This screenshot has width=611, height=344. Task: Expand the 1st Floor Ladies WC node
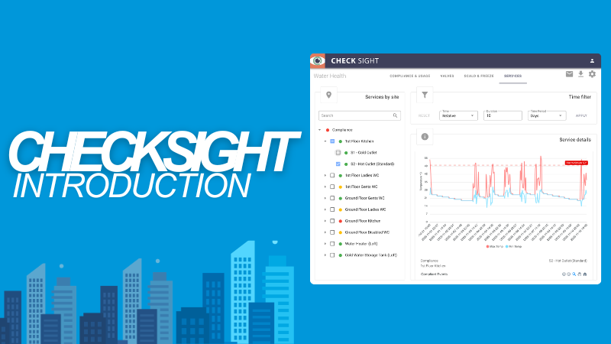click(x=325, y=175)
